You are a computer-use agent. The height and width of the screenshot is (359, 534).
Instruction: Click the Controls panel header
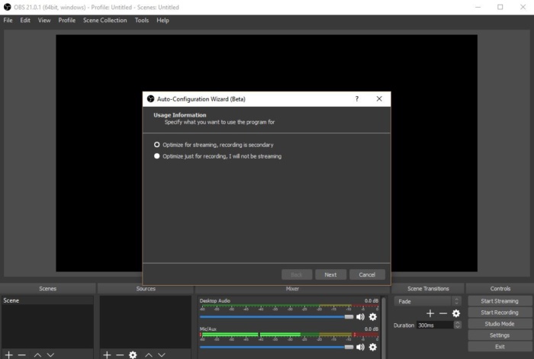(500, 289)
